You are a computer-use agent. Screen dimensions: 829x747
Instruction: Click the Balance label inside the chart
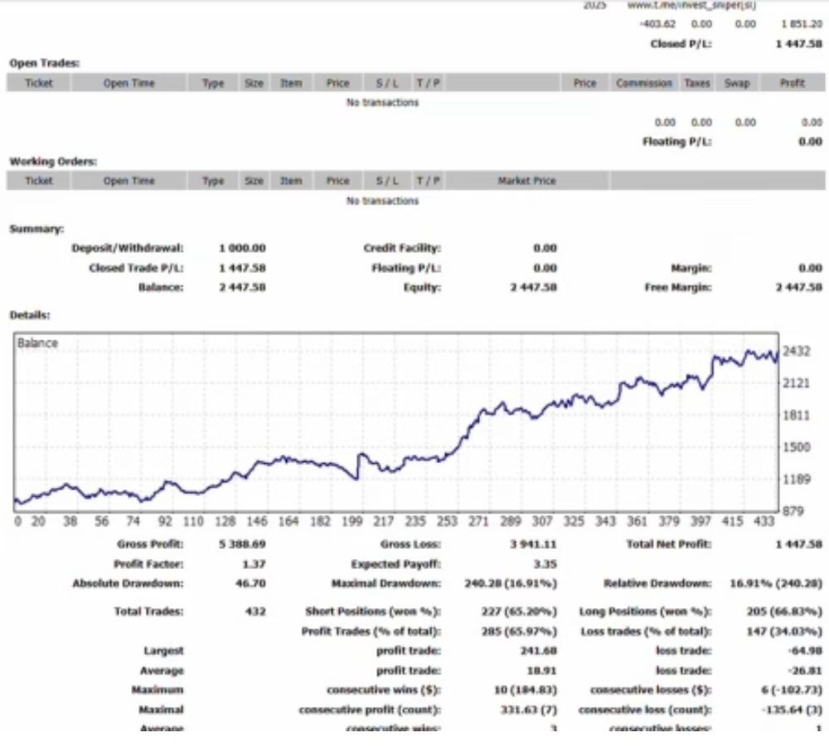(x=37, y=343)
